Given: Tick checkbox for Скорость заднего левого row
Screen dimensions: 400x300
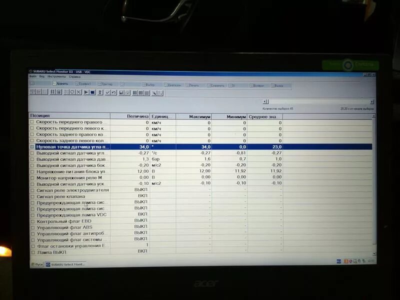Looking at the screenshot, I should coord(32,140).
